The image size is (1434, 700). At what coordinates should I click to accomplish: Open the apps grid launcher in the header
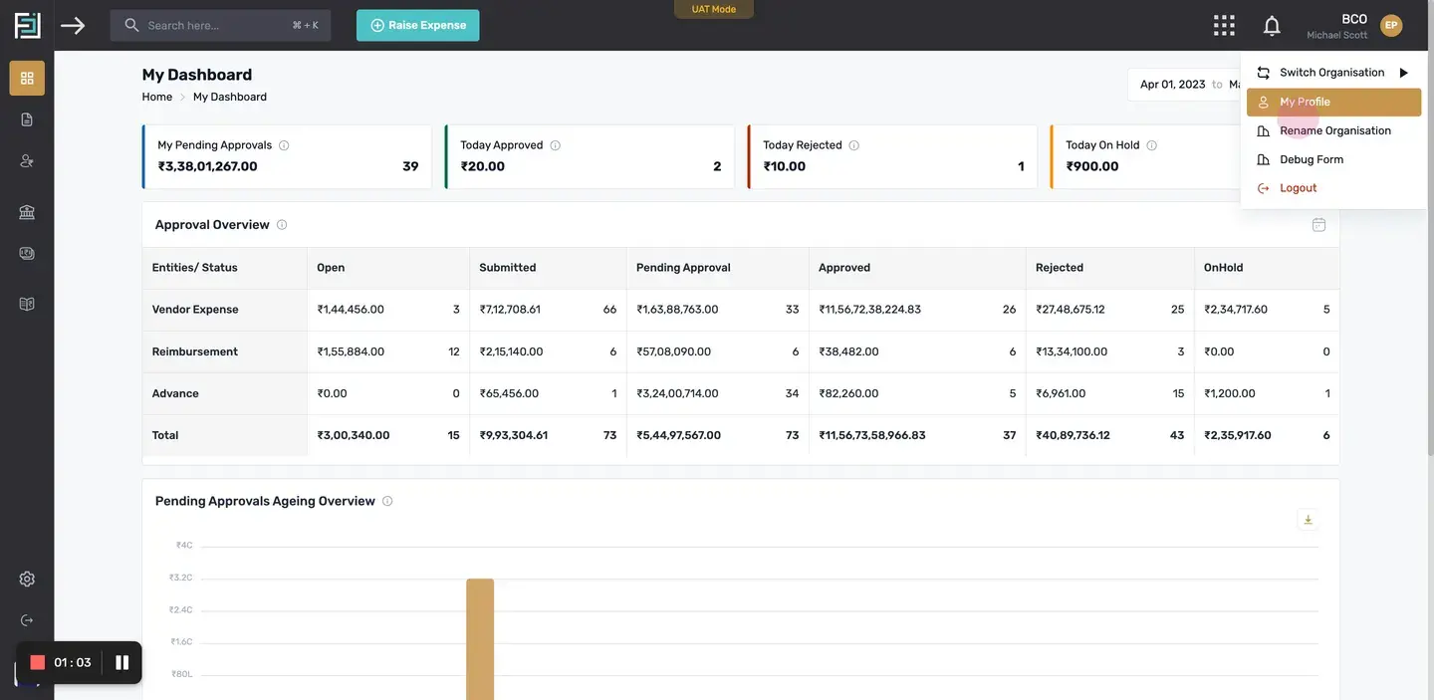click(x=1224, y=25)
